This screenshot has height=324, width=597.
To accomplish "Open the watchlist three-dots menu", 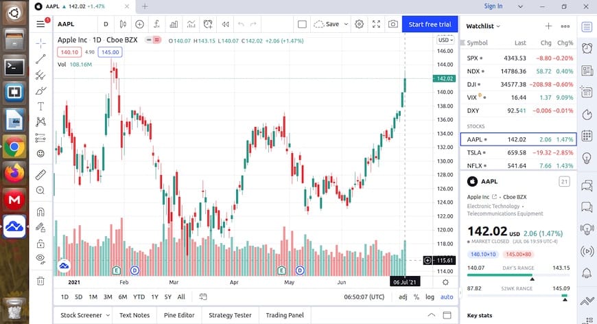I will (565, 26).
